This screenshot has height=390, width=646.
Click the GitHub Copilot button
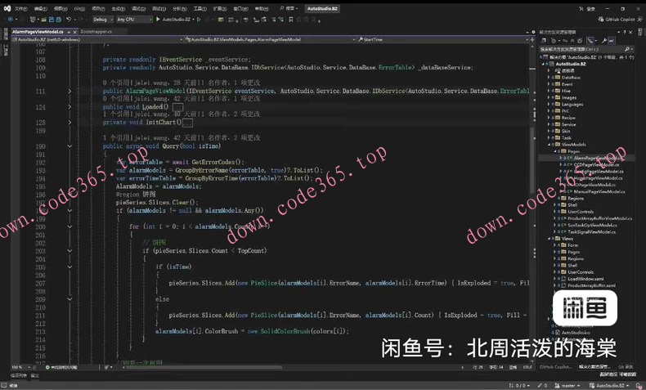[617, 20]
